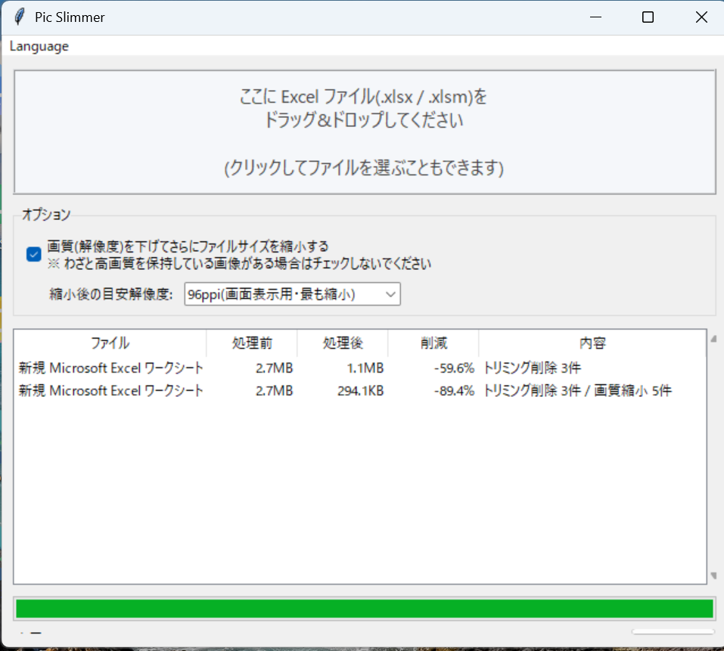Minimize the Pic Slimmer window

coord(595,17)
